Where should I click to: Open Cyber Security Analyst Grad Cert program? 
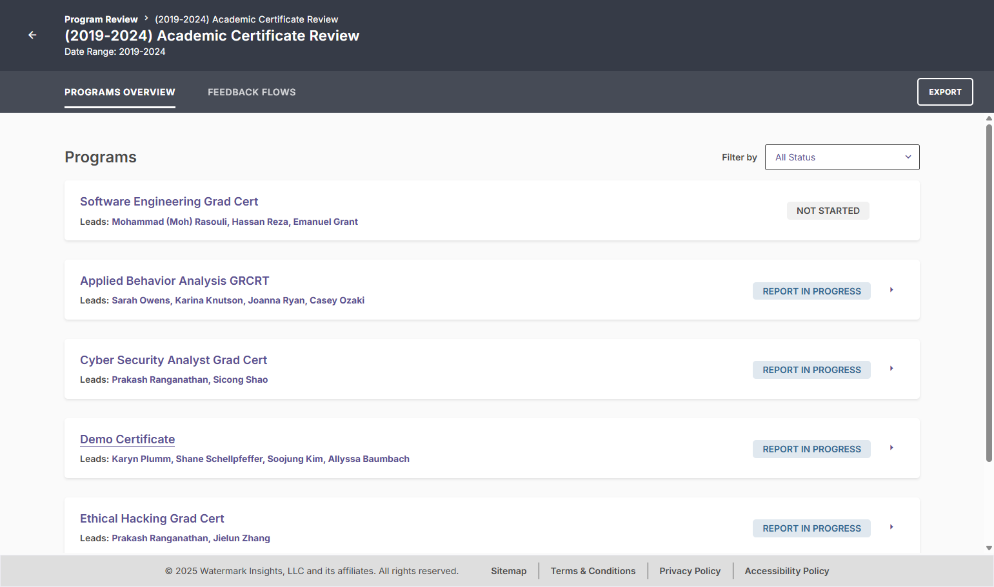174,360
